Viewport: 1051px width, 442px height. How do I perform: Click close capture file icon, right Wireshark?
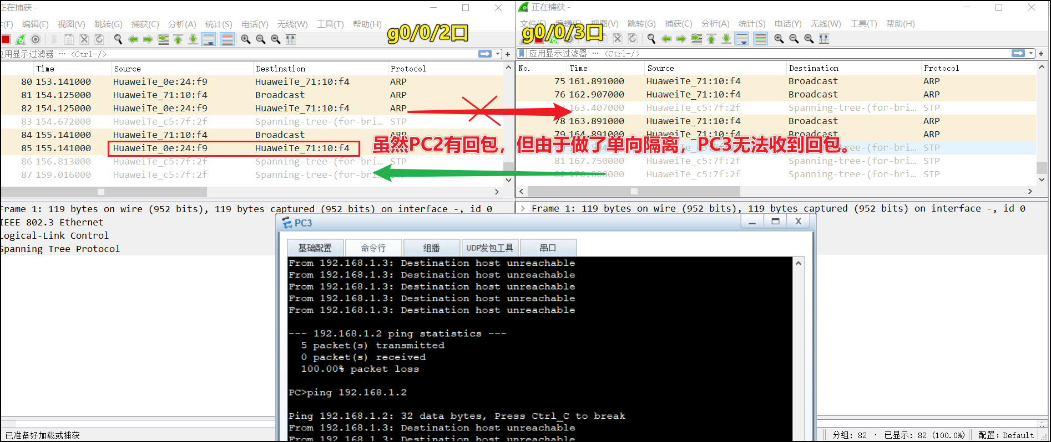(618, 39)
